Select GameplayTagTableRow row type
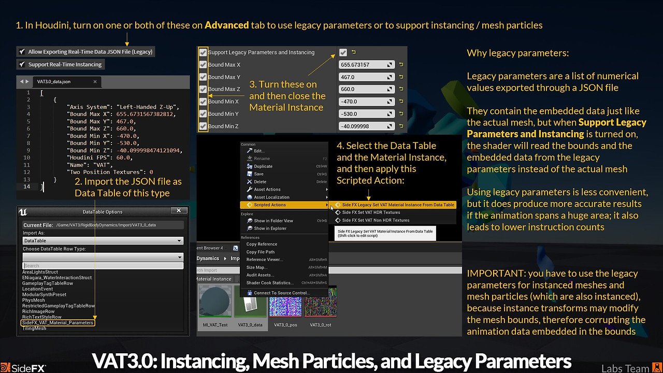 [48, 283]
